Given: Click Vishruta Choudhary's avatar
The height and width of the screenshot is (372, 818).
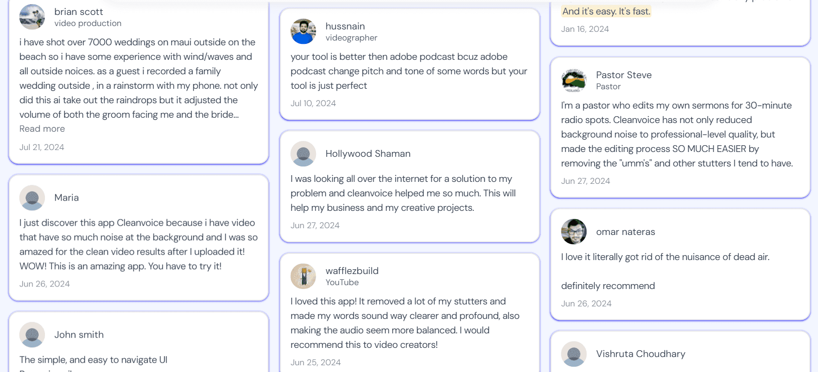Looking at the screenshot, I should click(x=574, y=354).
